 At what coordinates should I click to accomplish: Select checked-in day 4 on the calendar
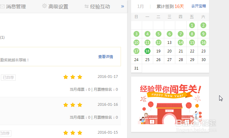[x=147, y=34]
